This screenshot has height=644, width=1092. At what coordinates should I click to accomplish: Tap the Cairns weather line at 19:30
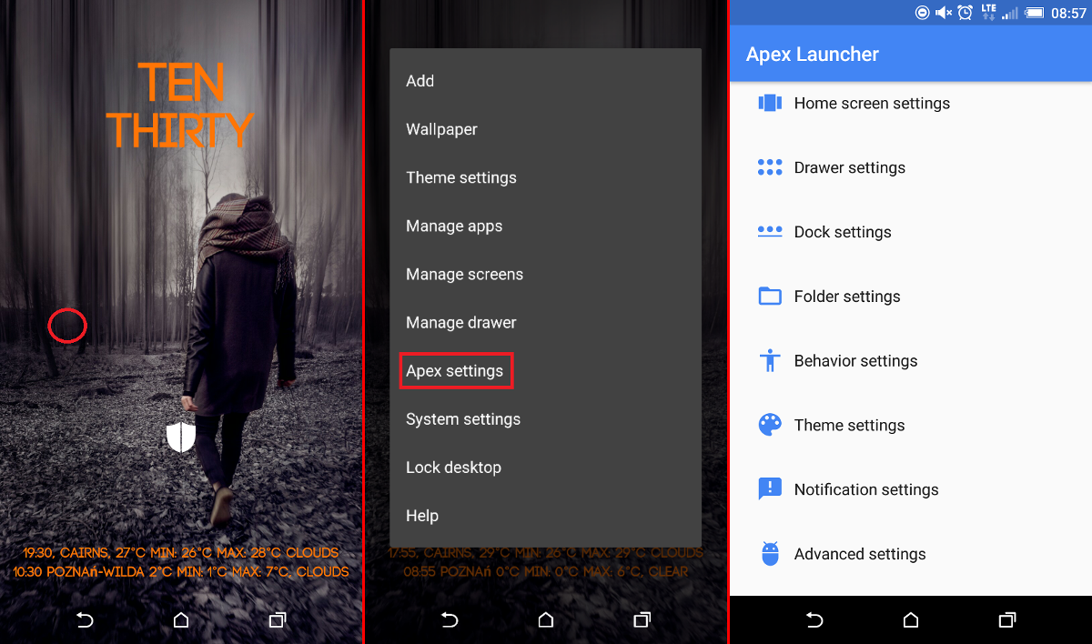(181, 552)
